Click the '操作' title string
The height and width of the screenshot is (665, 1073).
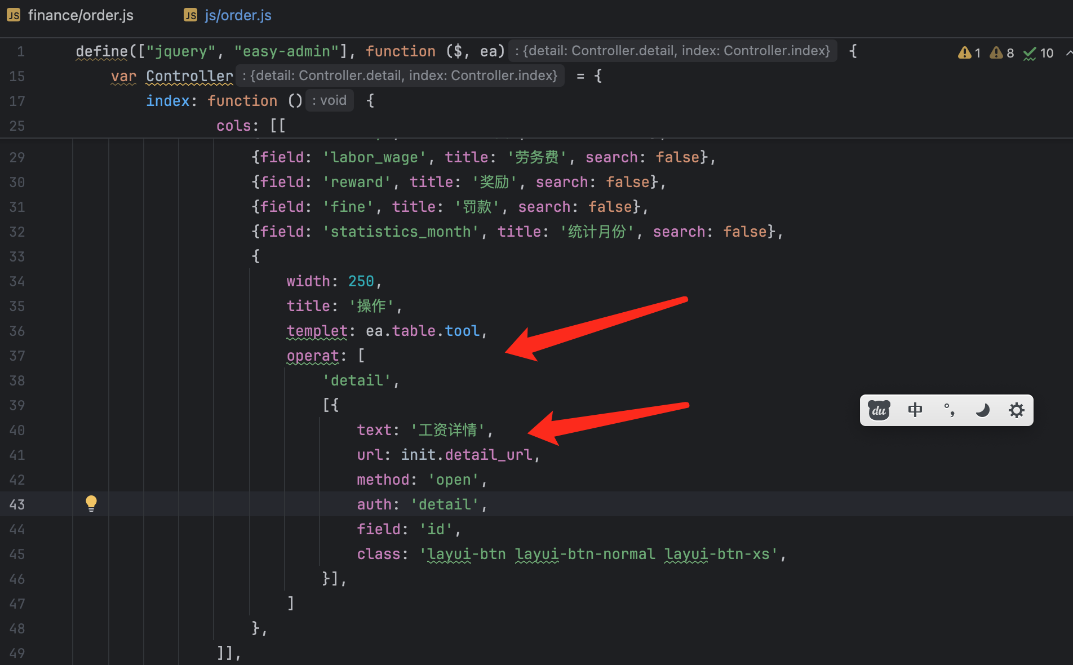click(371, 306)
